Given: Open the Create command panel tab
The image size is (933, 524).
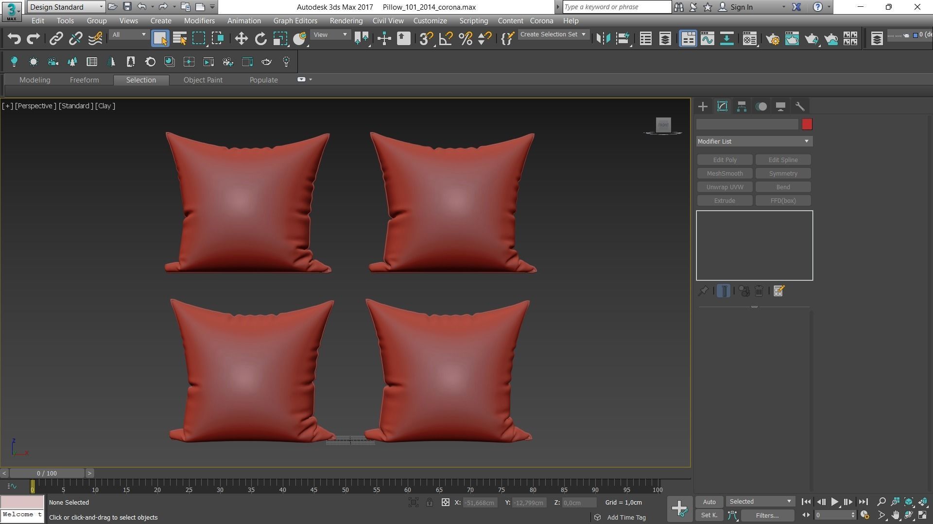Looking at the screenshot, I should pyautogui.click(x=703, y=107).
